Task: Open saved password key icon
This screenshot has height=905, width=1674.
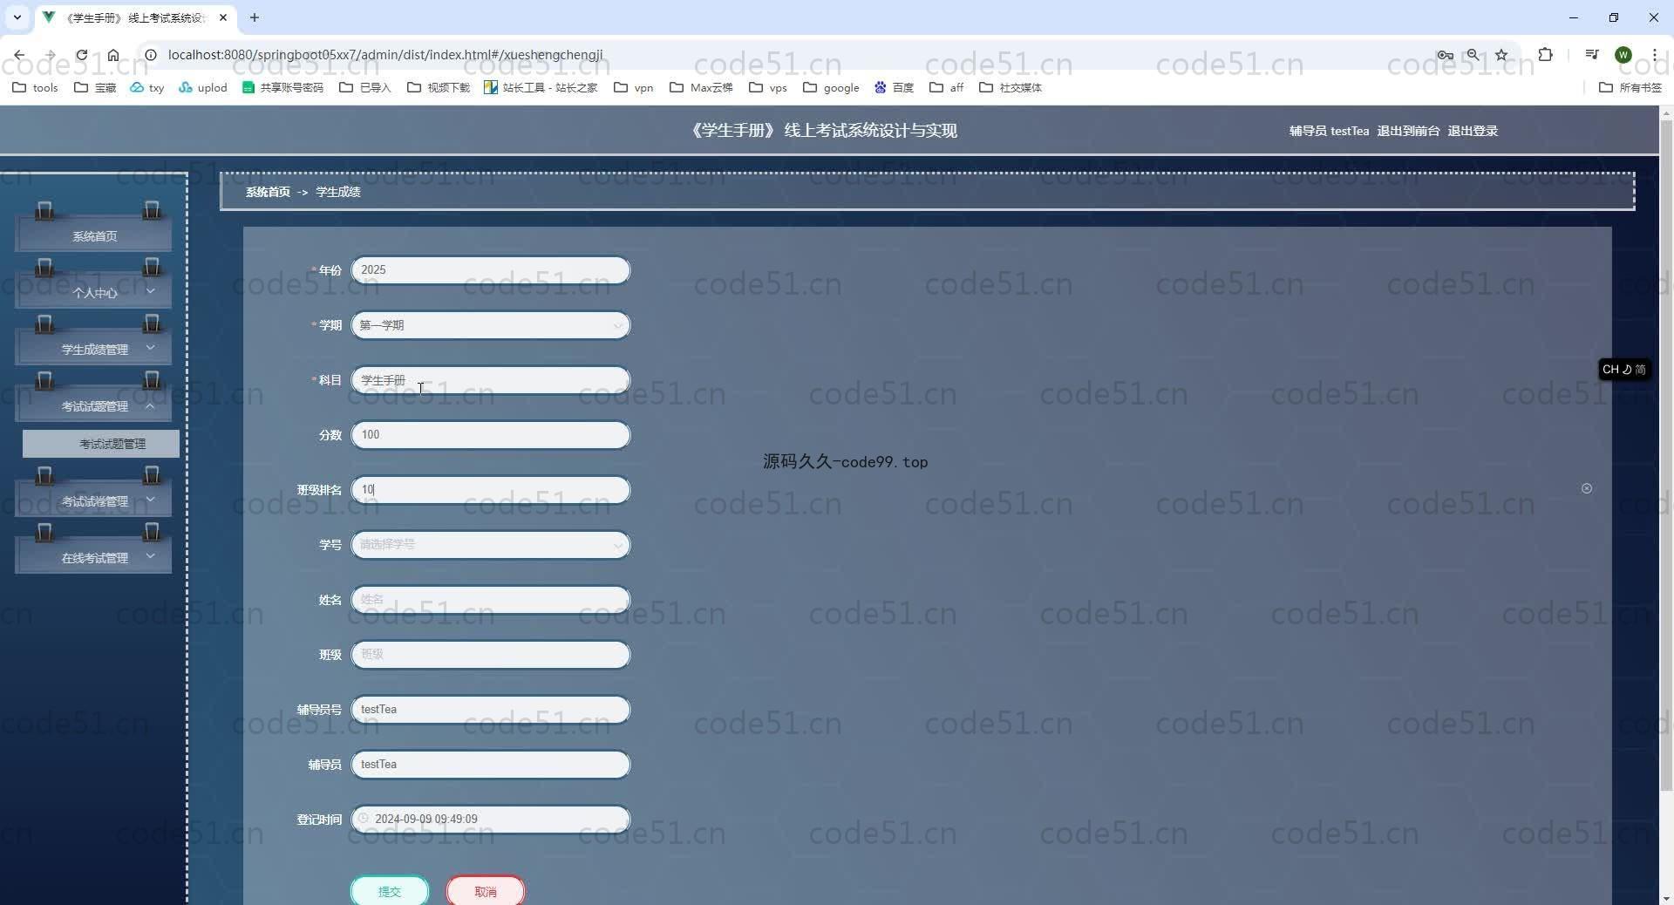Action: coord(1445,55)
